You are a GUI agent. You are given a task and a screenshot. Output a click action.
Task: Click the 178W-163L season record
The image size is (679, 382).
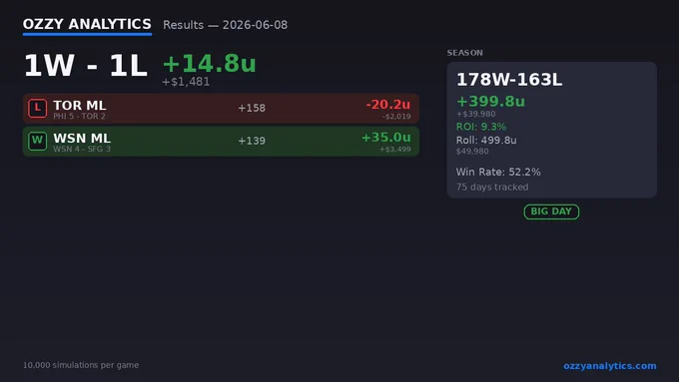[x=509, y=80]
